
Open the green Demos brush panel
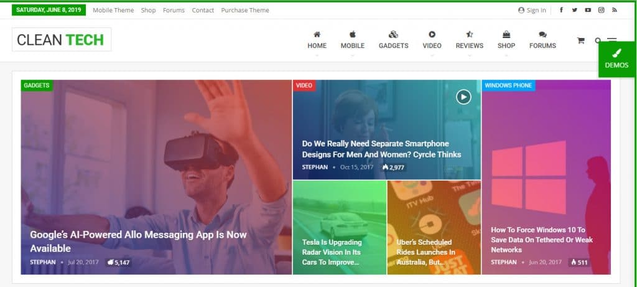tap(616, 59)
